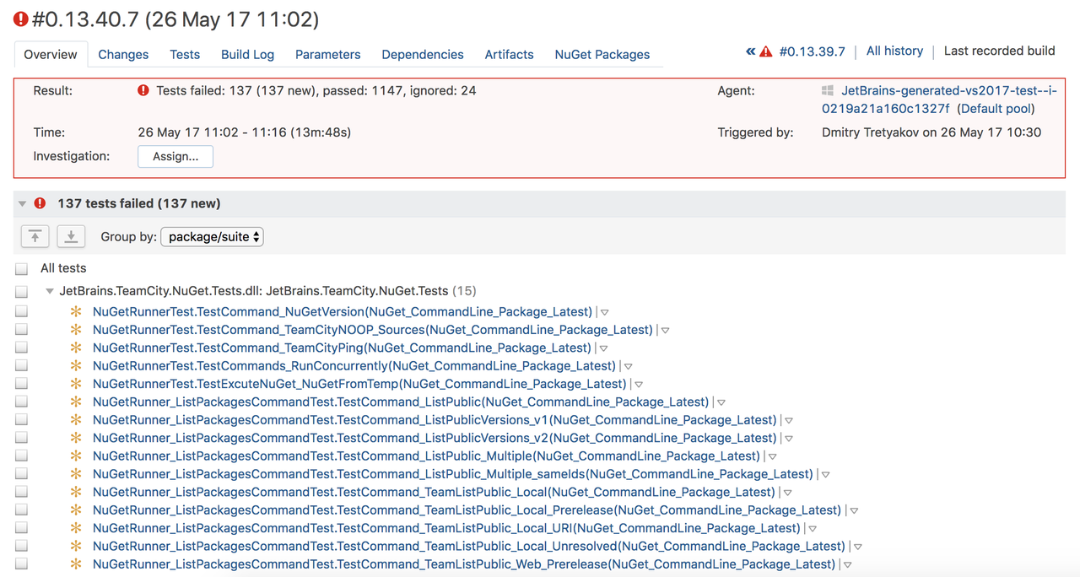Click the orange star icon for TestCommand_ListPublic(NuGet
This screenshot has height=577, width=1080.
pyautogui.click(x=77, y=402)
